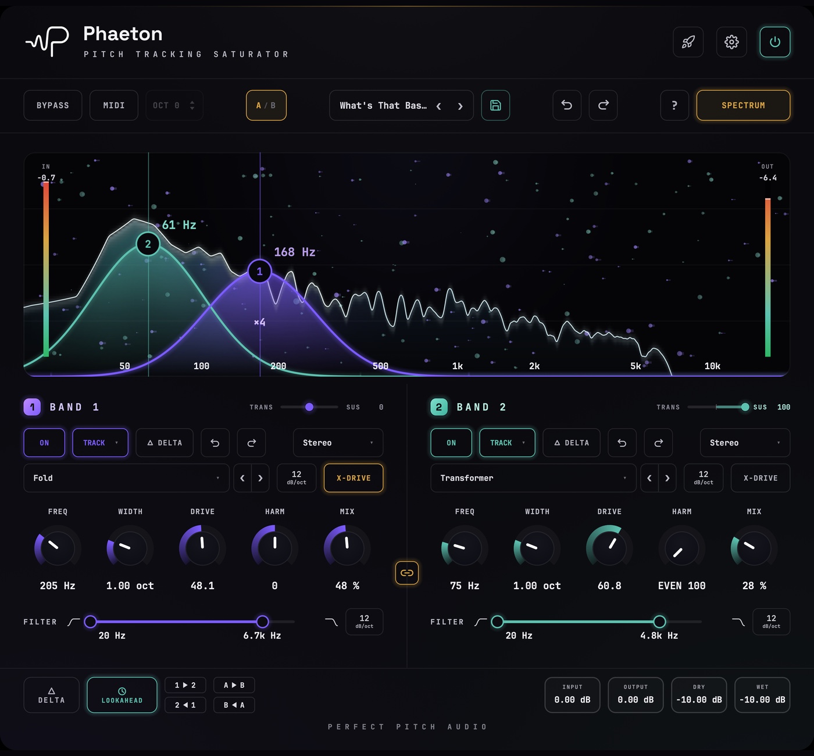814x756 pixels.
Task: Toggle Band 2 X-DRIVE button
Action: [x=761, y=478]
